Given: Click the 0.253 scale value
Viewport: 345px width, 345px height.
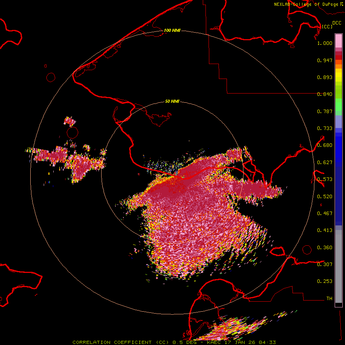Looking at the screenshot, I should coord(325,281).
